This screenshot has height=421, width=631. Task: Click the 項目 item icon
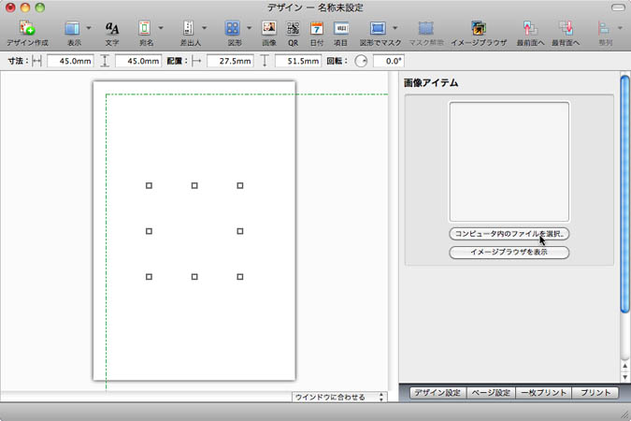pyautogui.click(x=341, y=29)
